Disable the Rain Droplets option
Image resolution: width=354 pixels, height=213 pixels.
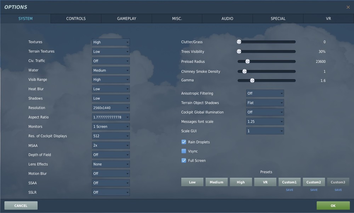click(x=184, y=142)
